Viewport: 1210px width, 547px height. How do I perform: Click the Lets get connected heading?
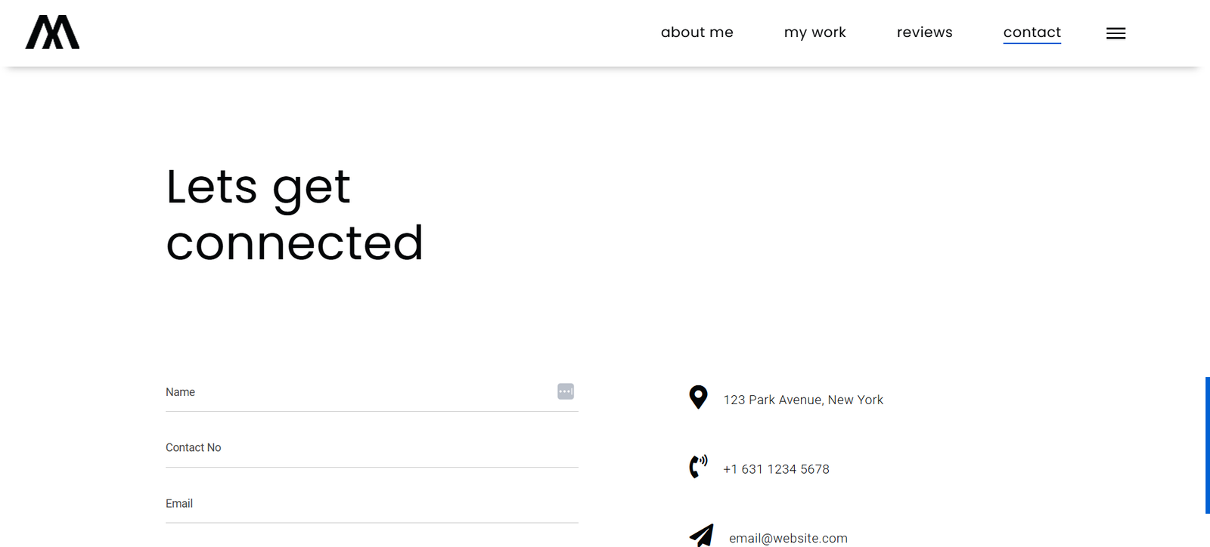[294, 215]
